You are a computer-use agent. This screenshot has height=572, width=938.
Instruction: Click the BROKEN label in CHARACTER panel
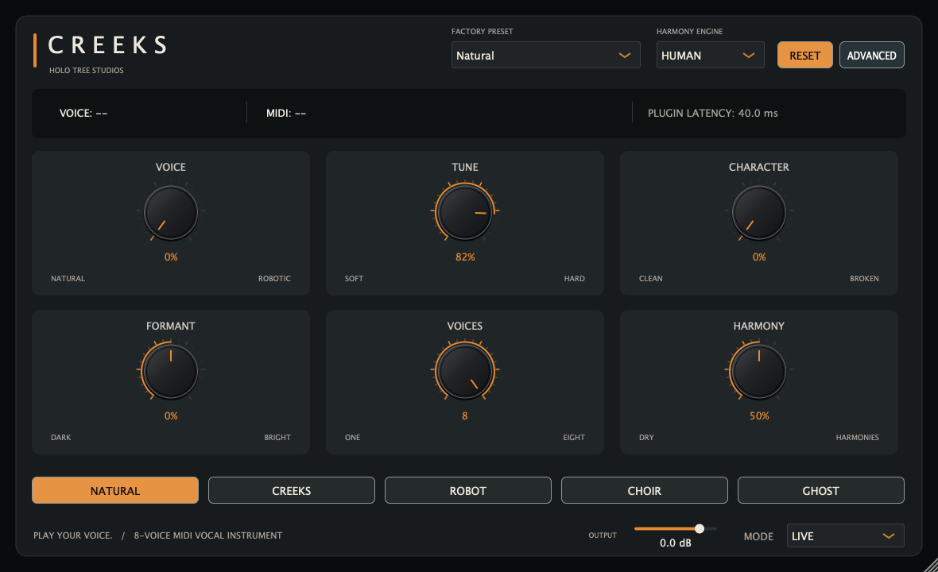864,279
